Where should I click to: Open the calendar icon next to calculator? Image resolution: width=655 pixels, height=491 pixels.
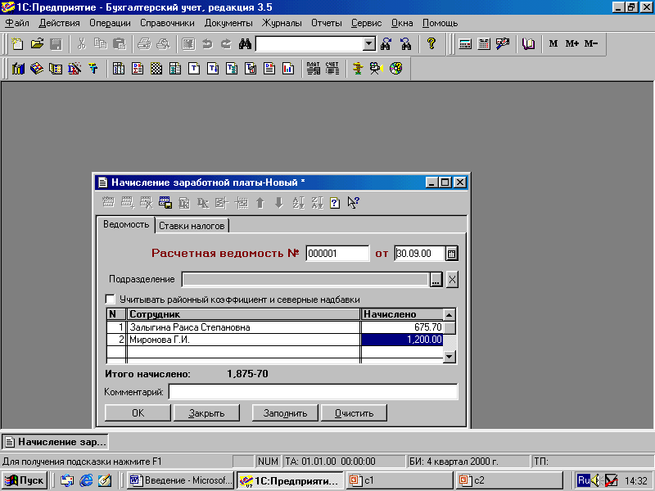click(x=484, y=44)
